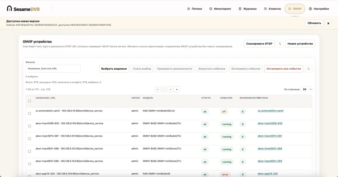Open the Потоки navigation tab
Viewport: 338px width, 177px height.
[195, 9]
